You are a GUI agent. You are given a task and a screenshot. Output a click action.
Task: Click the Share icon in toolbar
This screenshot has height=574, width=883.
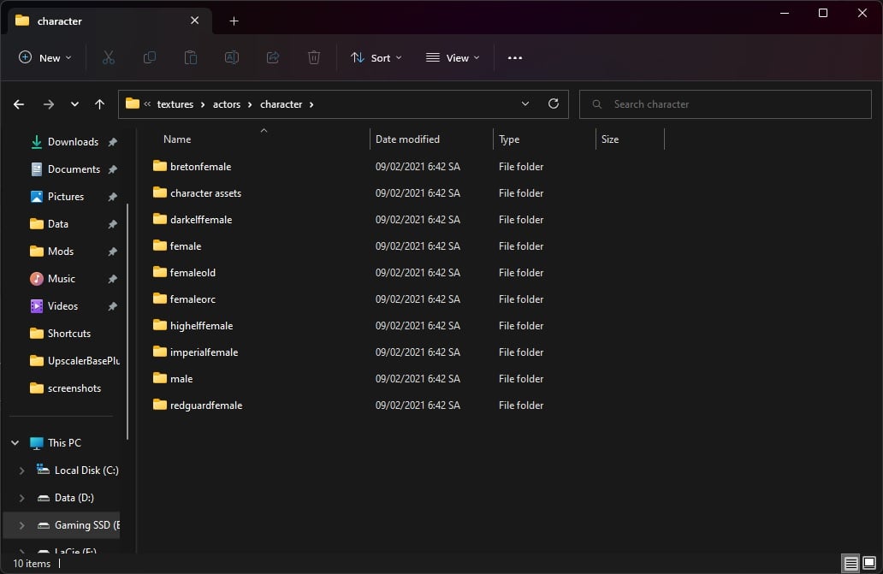(x=273, y=57)
